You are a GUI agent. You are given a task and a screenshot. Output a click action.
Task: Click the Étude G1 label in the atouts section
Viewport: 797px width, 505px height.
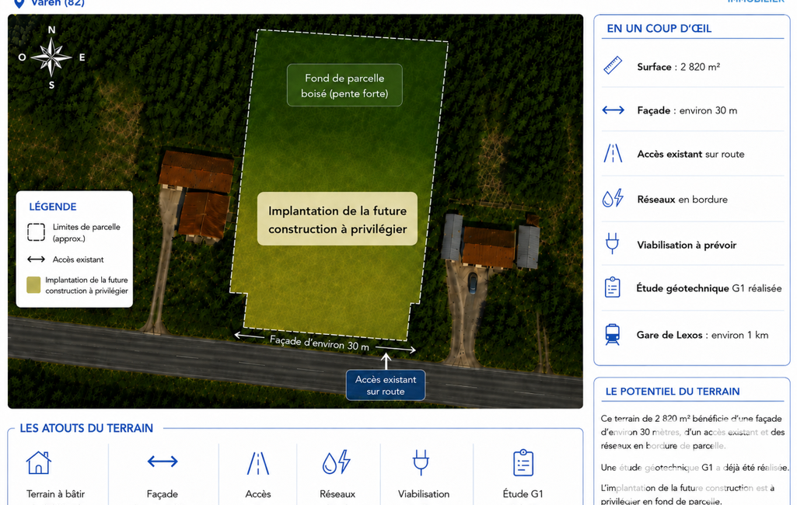click(523, 494)
